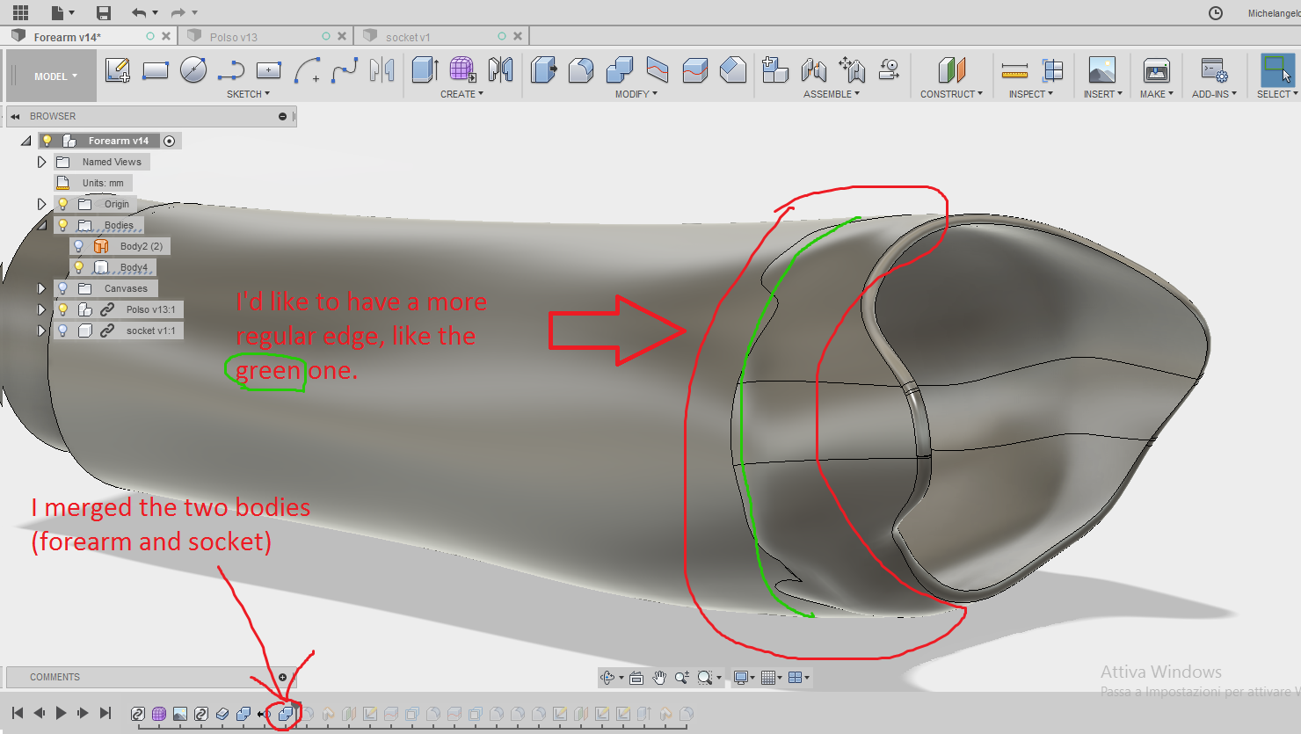
Task: Click the Sketch Spline tool
Action: (343, 70)
